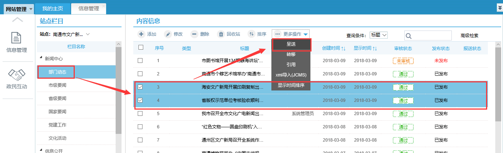Screen dimensions: 503x153
Task: Check the row 2 checkbox
Action: pyautogui.click(x=140, y=74)
